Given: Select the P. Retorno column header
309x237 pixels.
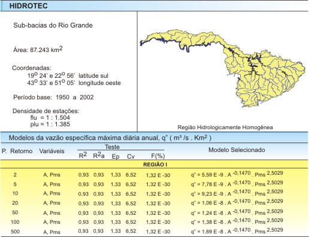Looking at the screenshot, I should 17,151.
